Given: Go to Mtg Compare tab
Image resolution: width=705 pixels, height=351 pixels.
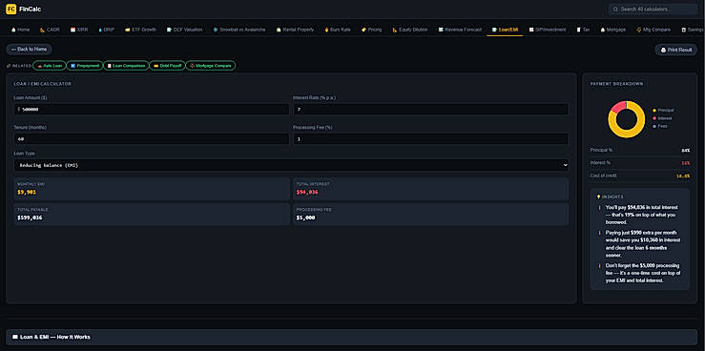Looking at the screenshot, I should pos(653,30).
